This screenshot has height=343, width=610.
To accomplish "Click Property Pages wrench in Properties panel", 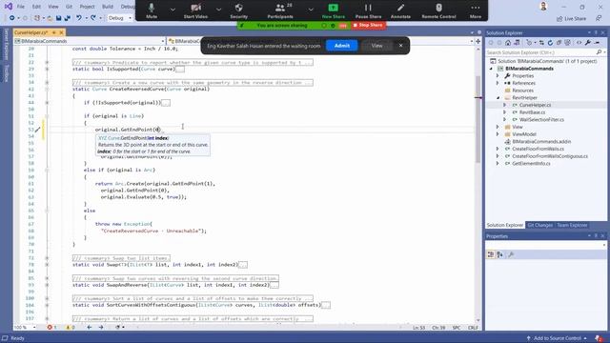I will click(511, 254).
